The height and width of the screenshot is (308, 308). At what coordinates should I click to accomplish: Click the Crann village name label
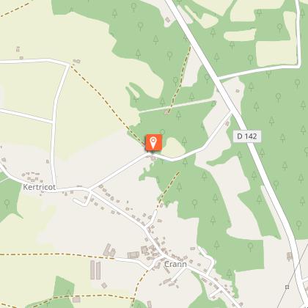tap(175, 264)
